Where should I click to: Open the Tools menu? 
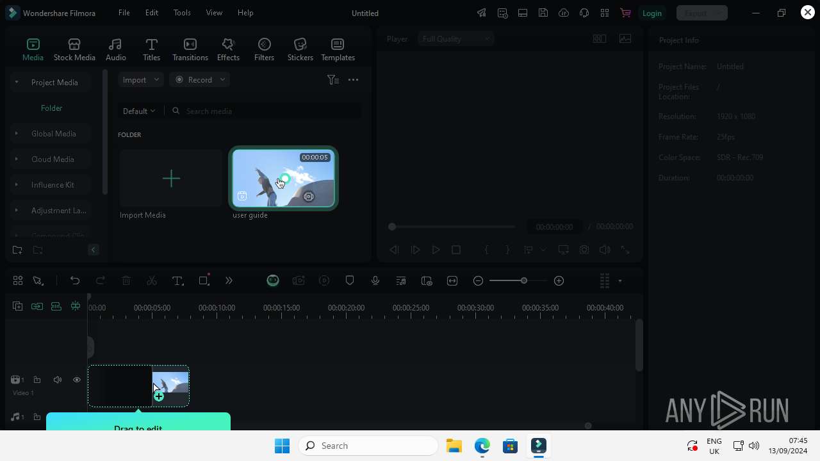click(x=182, y=13)
